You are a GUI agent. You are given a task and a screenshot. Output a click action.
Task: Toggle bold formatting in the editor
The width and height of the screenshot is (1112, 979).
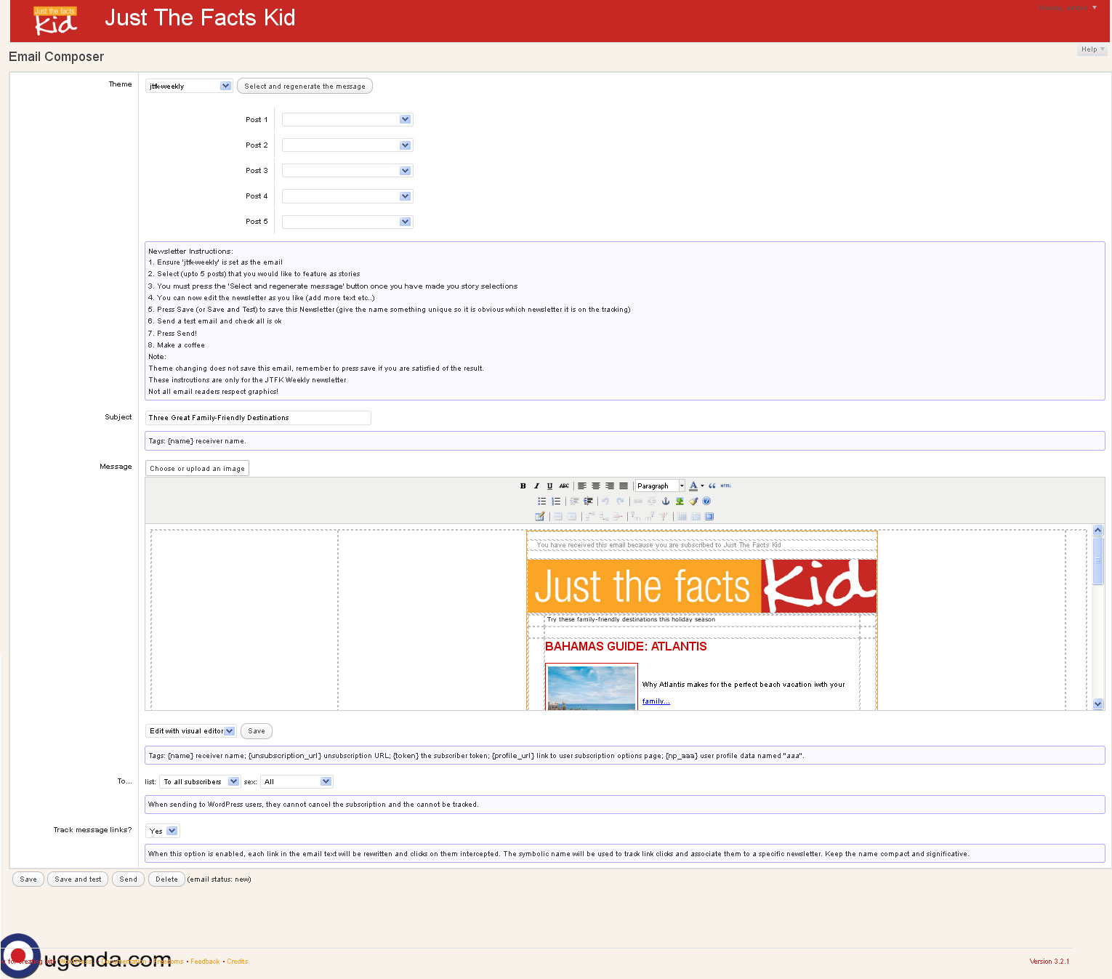(523, 486)
